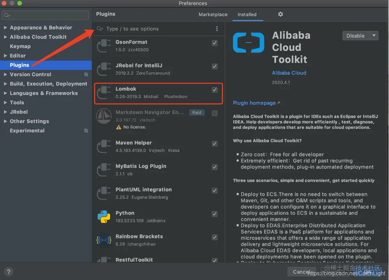Open the Disable button dropdown arrow
This screenshot has width=389, height=280.
(374, 36)
